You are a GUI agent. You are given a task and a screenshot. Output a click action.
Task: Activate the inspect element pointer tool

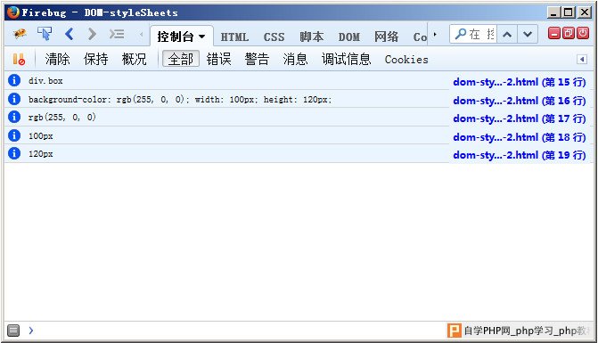tap(45, 34)
